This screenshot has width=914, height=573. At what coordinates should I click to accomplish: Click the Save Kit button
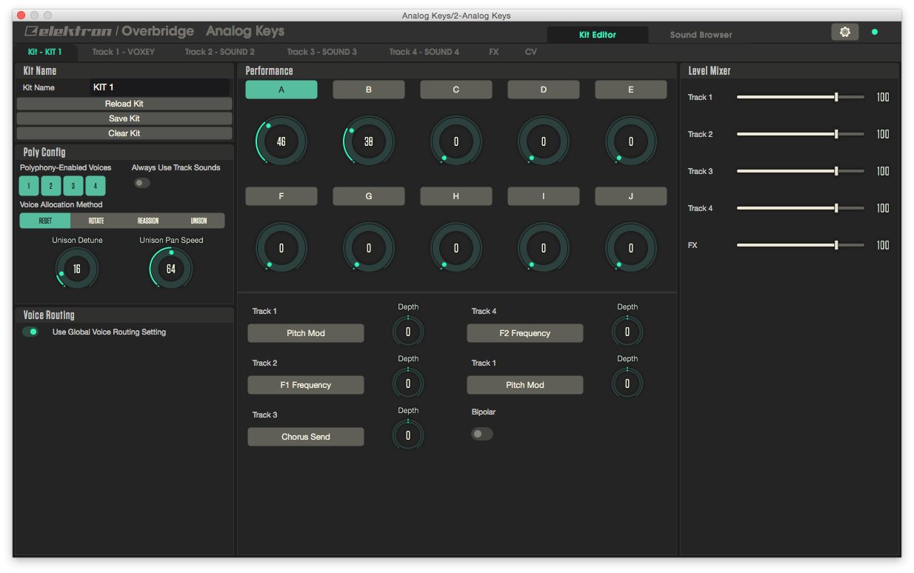click(x=124, y=118)
